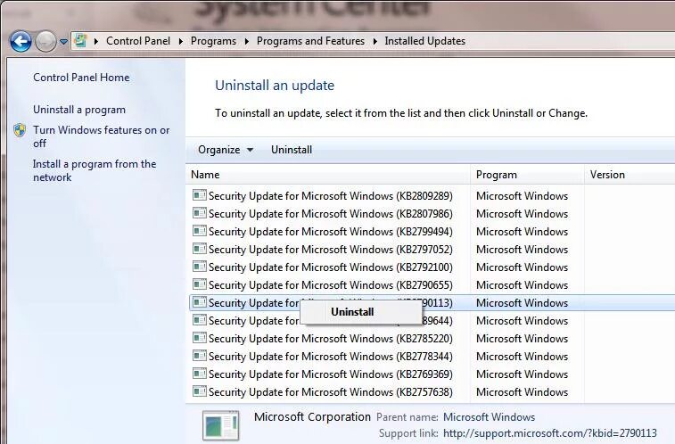Open support link for kbid=2790113
The image size is (675, 444).
click(550, 433)
